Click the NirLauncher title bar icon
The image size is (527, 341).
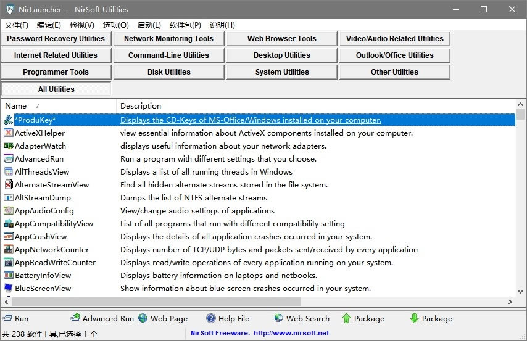point(10,9)
